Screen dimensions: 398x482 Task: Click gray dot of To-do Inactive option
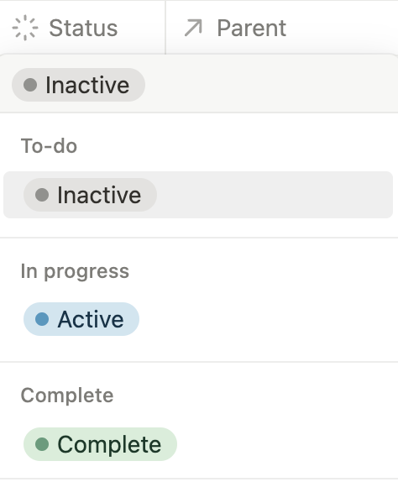pos(42,195)
